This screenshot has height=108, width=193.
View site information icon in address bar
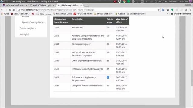click(19, 10)
